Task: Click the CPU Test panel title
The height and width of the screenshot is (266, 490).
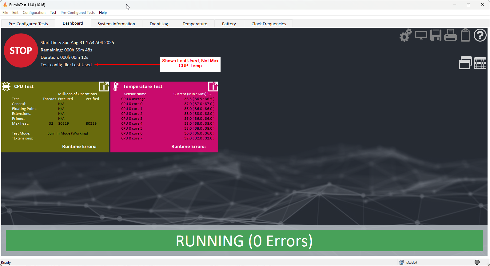Action: click(x=24, y=87)
